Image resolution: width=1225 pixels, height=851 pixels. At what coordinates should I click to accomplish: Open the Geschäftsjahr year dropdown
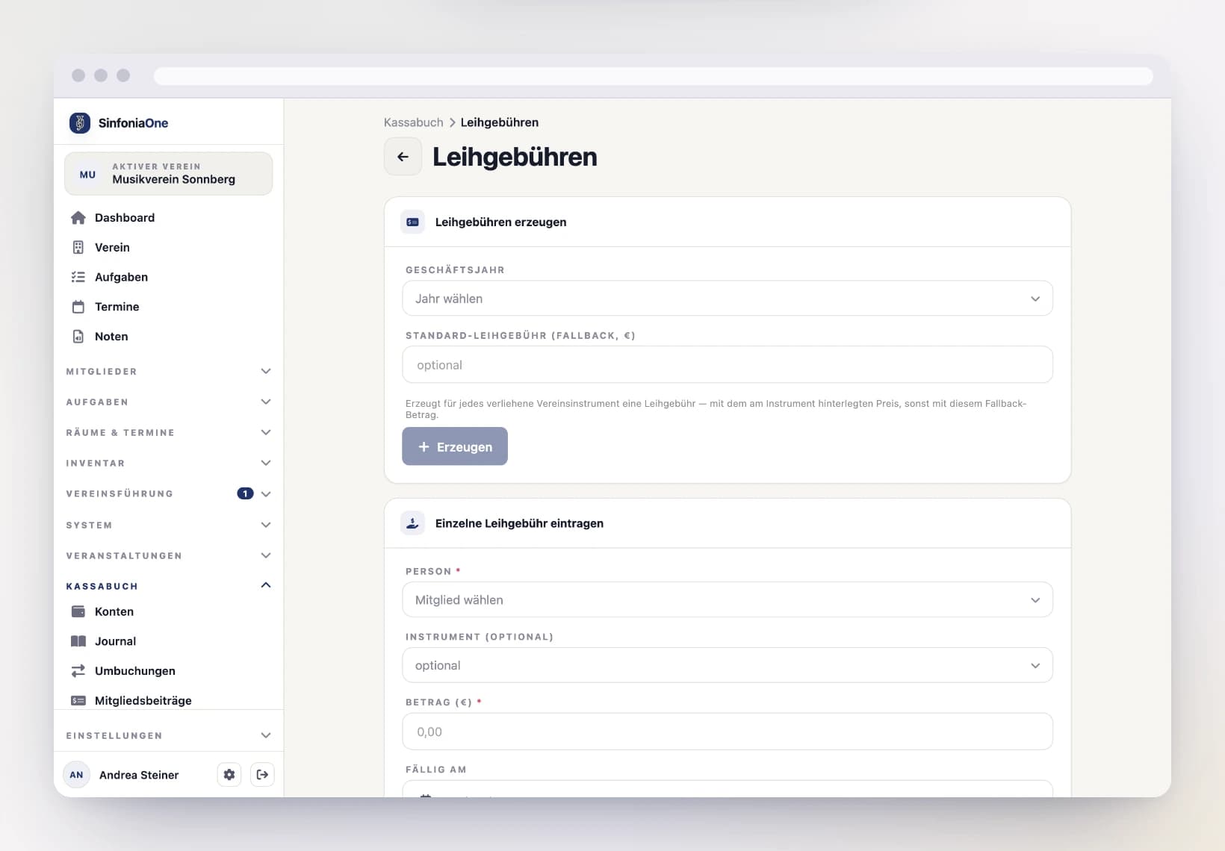(x=728, y=299)
